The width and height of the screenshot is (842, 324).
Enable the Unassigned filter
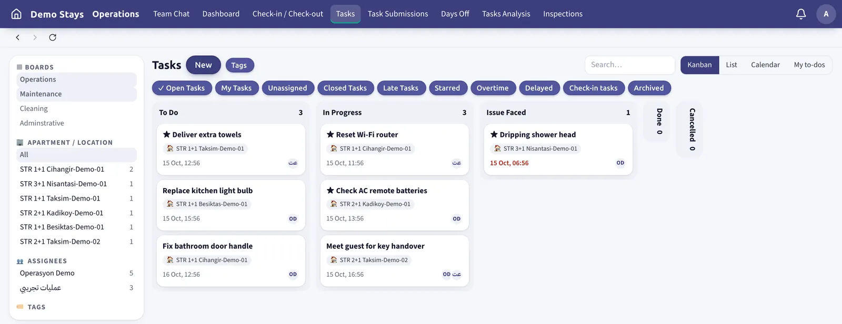288,88
